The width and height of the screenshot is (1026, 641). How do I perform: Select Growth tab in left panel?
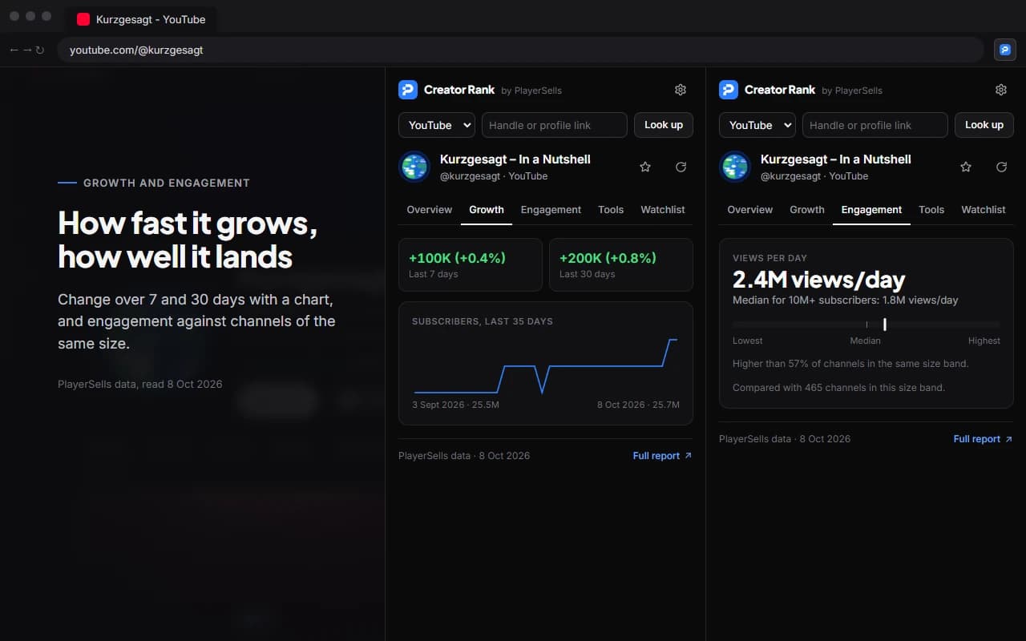pyautogui.click(x=487, y=210)
